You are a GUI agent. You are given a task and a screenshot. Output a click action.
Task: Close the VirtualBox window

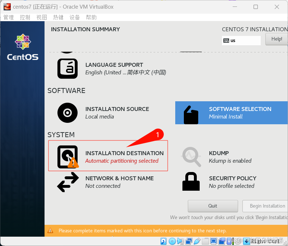[x=277, y=7]
